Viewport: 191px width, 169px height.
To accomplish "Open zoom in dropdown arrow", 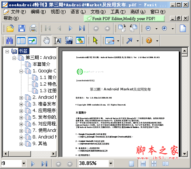I will tap(173, 29).
